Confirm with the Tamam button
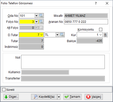Image resolution: width=113 pixels, height=102 pixels. point(72,97)
